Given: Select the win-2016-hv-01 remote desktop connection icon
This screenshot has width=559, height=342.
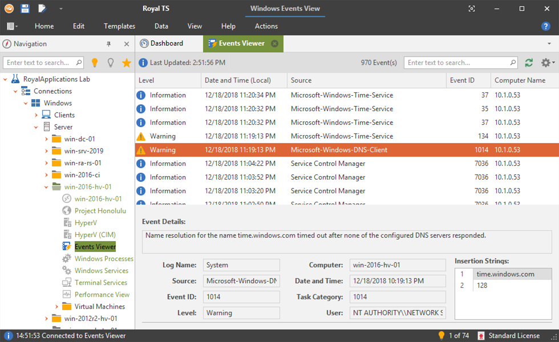Looking at the screenshot, I should click(x=67, y=198).
